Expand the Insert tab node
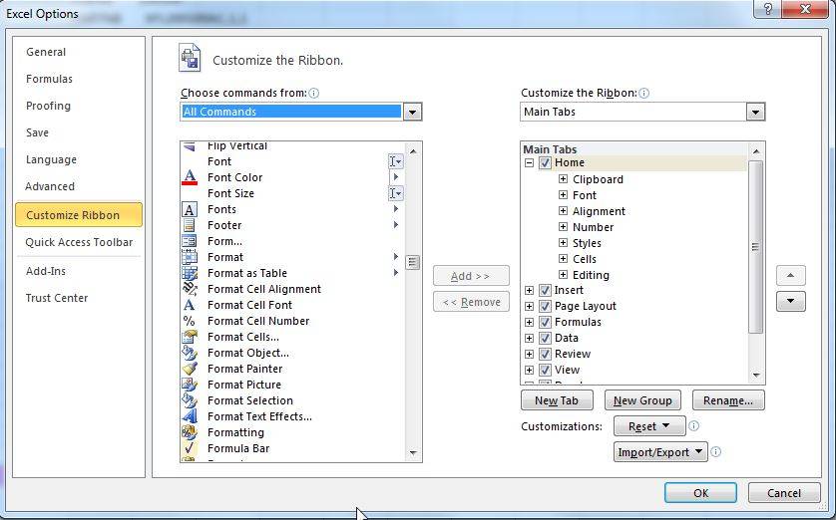The width and height of the screenshot is (836, 520). pos(529,290)
